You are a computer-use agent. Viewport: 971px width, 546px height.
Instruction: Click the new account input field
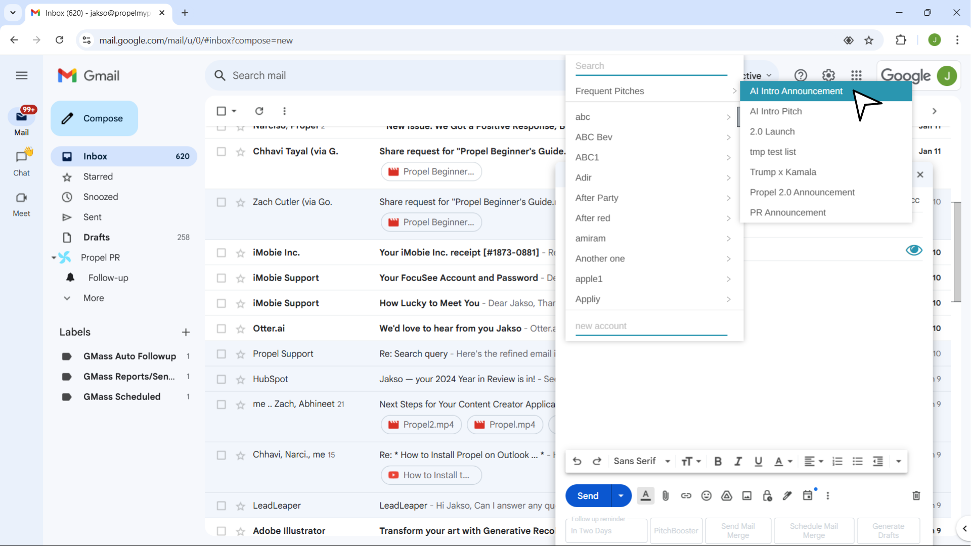[x=651, y=327]
